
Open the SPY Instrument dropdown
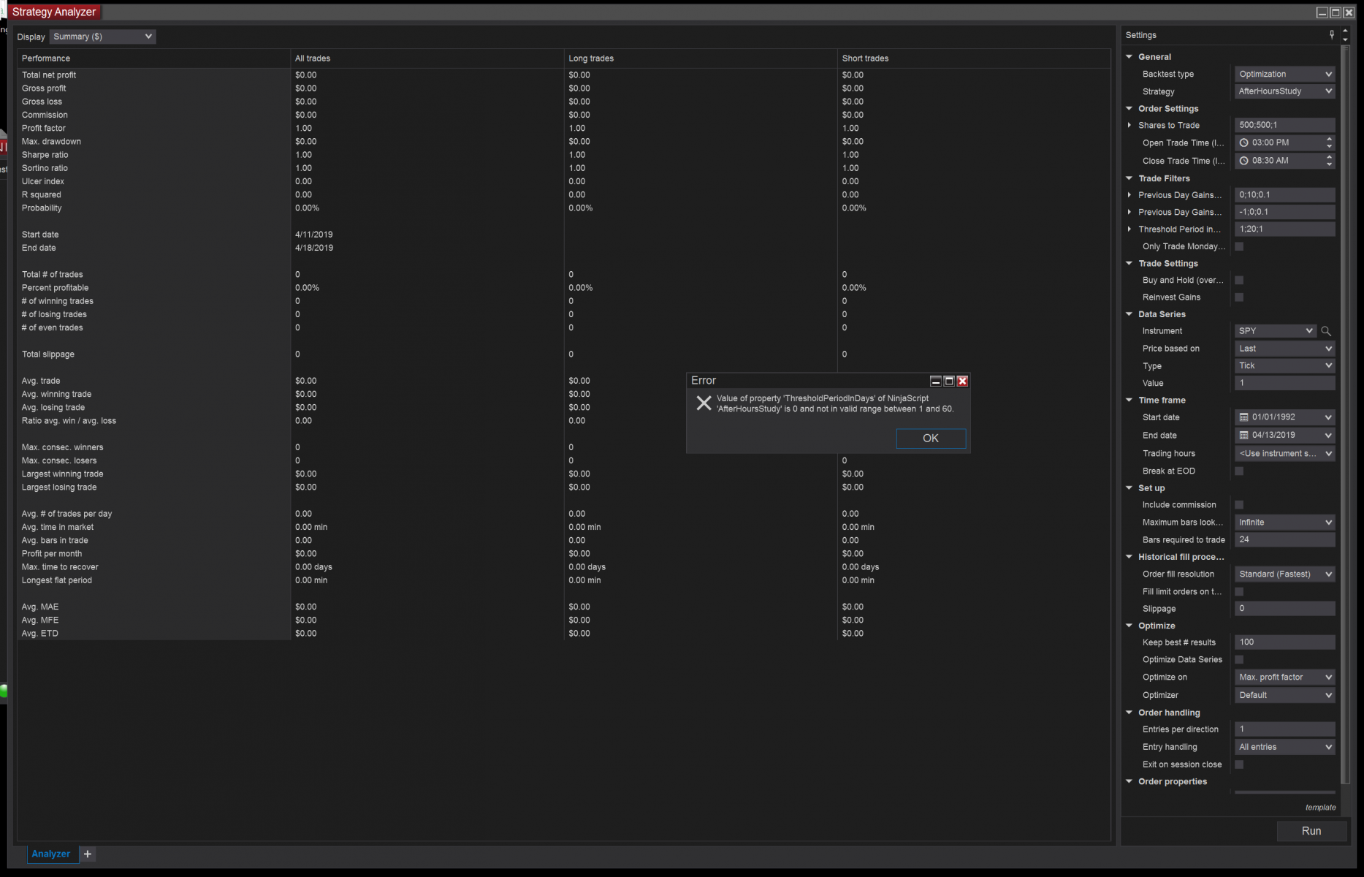pyautogui.click(x=1276, y=331)
